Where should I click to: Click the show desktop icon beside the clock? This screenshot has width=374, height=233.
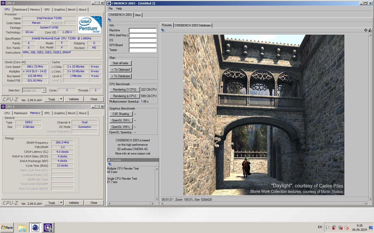coord(371,228)
